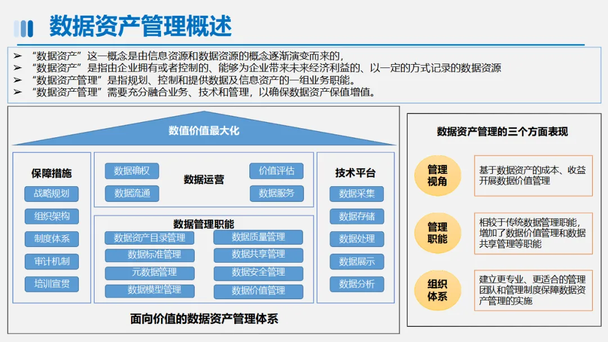Select the 数据安全管理 box
The width and height of the screenshot is (608, 342).
(x=258, y=273)
